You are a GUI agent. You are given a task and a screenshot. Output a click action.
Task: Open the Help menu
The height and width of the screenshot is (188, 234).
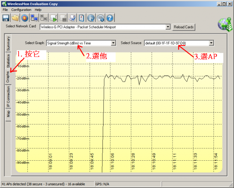click(x=38, y=10)
